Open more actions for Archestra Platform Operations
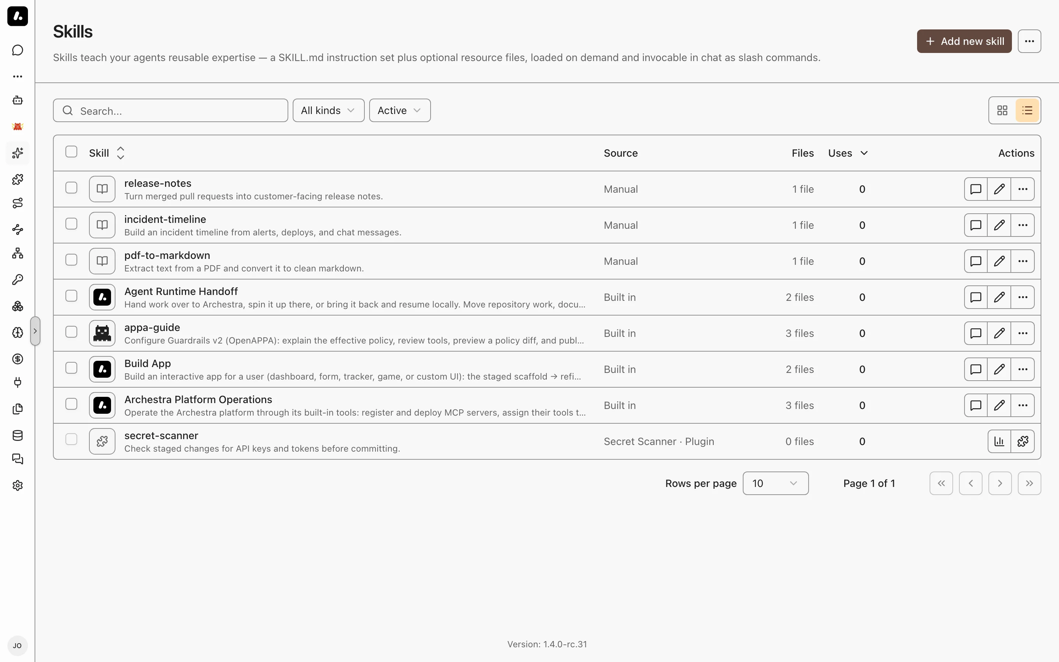 click(x=1023, y=405)
